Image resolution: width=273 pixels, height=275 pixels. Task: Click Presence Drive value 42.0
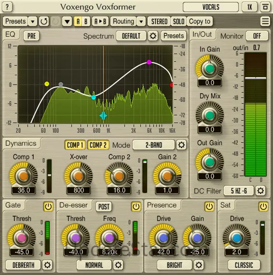(164, 252)
